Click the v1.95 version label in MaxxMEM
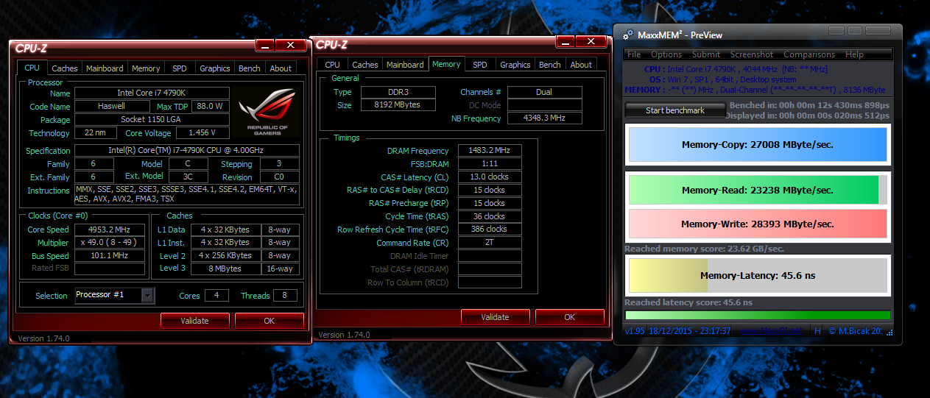Viewport: 930px width, 398px height. click(x=635, y=331)
